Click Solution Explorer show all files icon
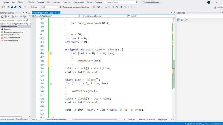The width and height of the screenshot is (223, 125). 25,17
